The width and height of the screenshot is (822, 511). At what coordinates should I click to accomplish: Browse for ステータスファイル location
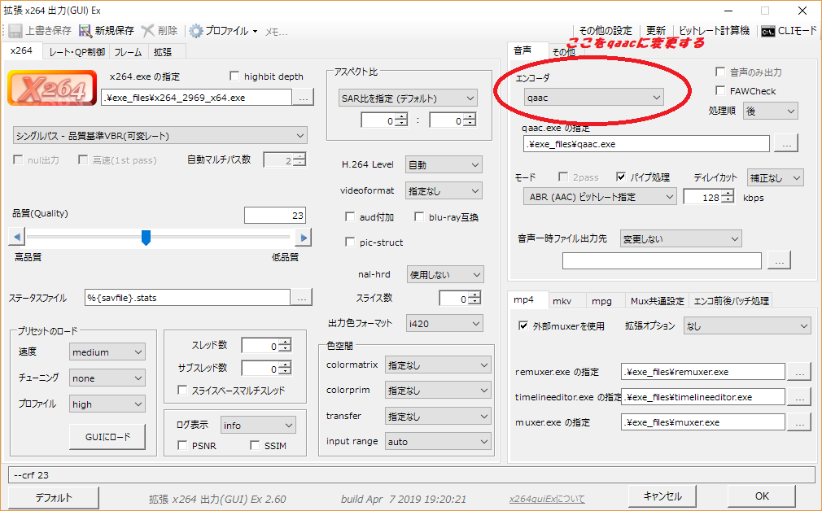tap(301, 298)
